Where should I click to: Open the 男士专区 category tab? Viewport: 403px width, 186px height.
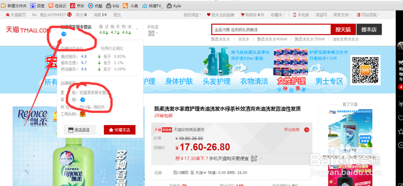click(x=329, y=81)
